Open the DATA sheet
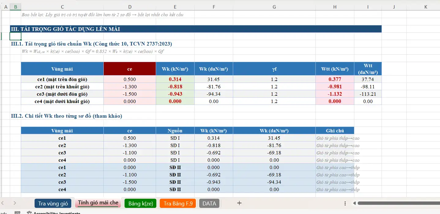 coord(209,203)
